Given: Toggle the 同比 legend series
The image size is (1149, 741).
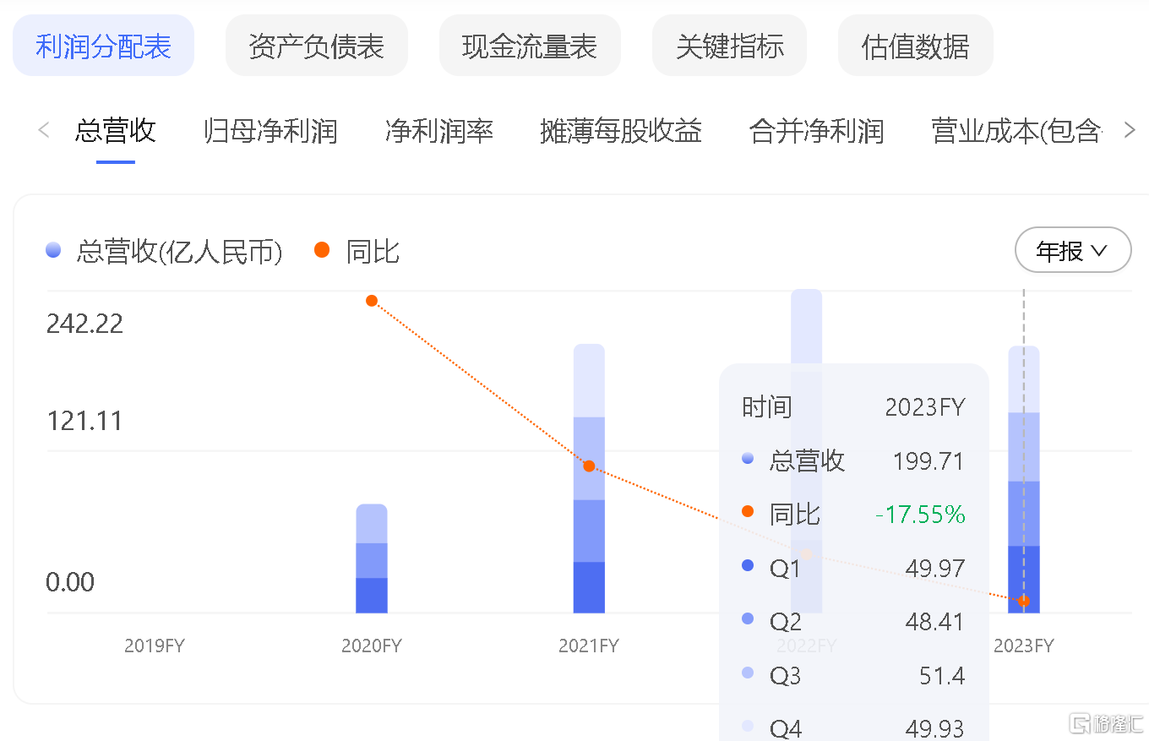Looking at the screenshot, I should pos(357,251).
